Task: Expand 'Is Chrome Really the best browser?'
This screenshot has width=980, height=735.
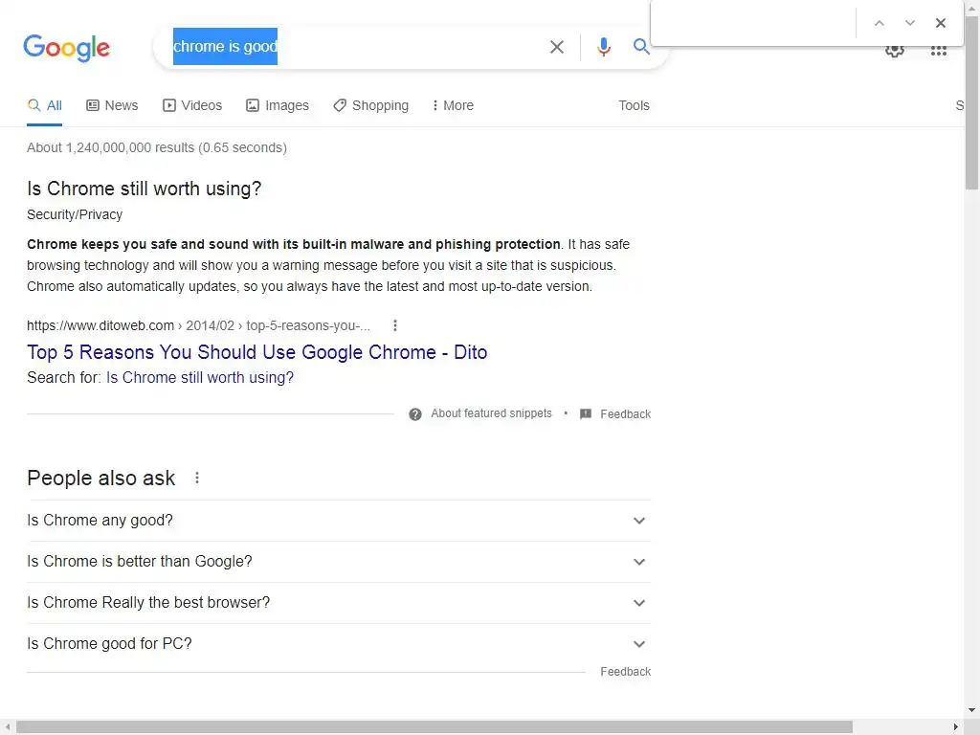Action: pyautogui.click(x=339, y=603)
